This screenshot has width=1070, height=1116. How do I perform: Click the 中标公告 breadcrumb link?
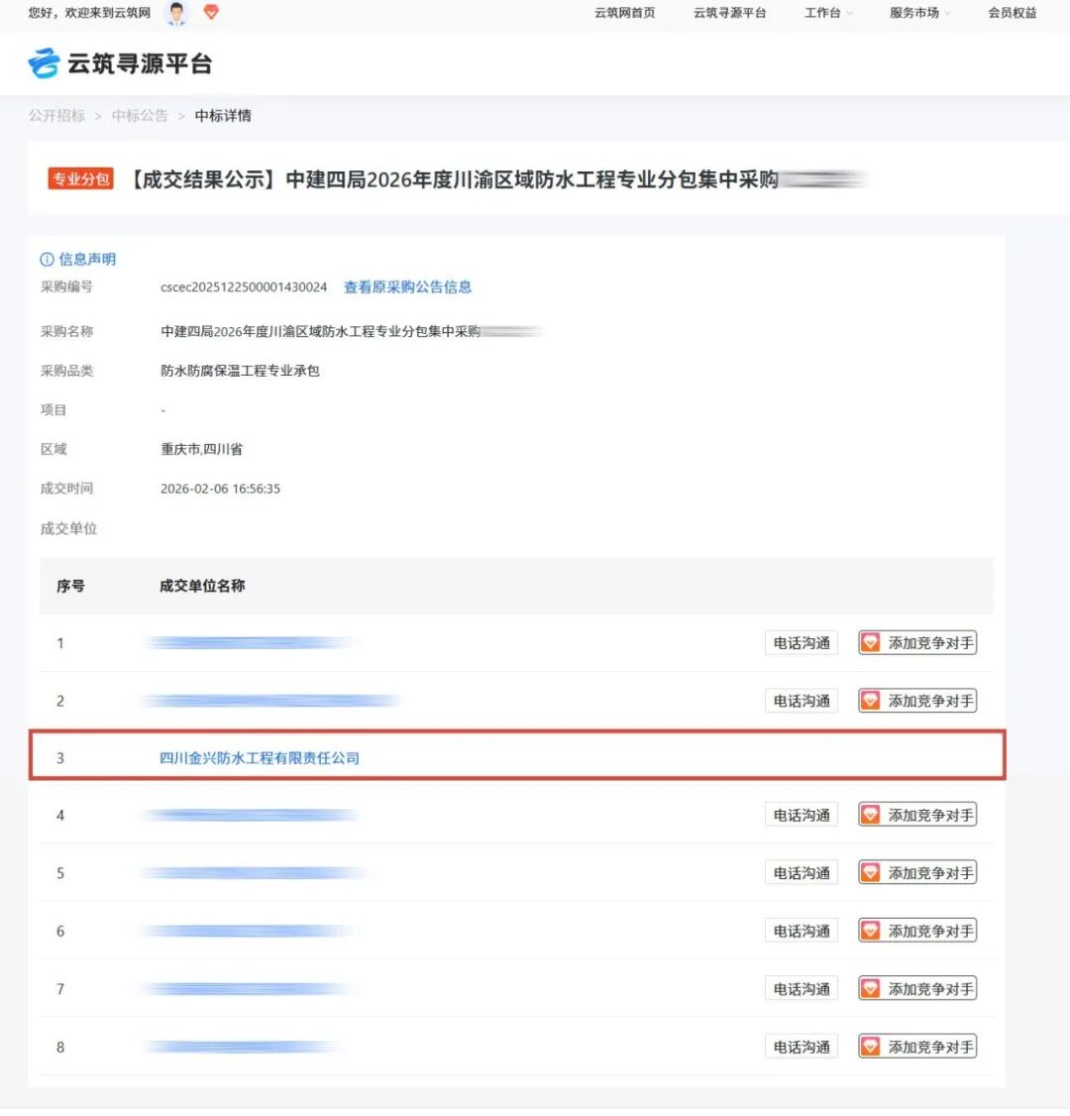(x=138, y=116)
